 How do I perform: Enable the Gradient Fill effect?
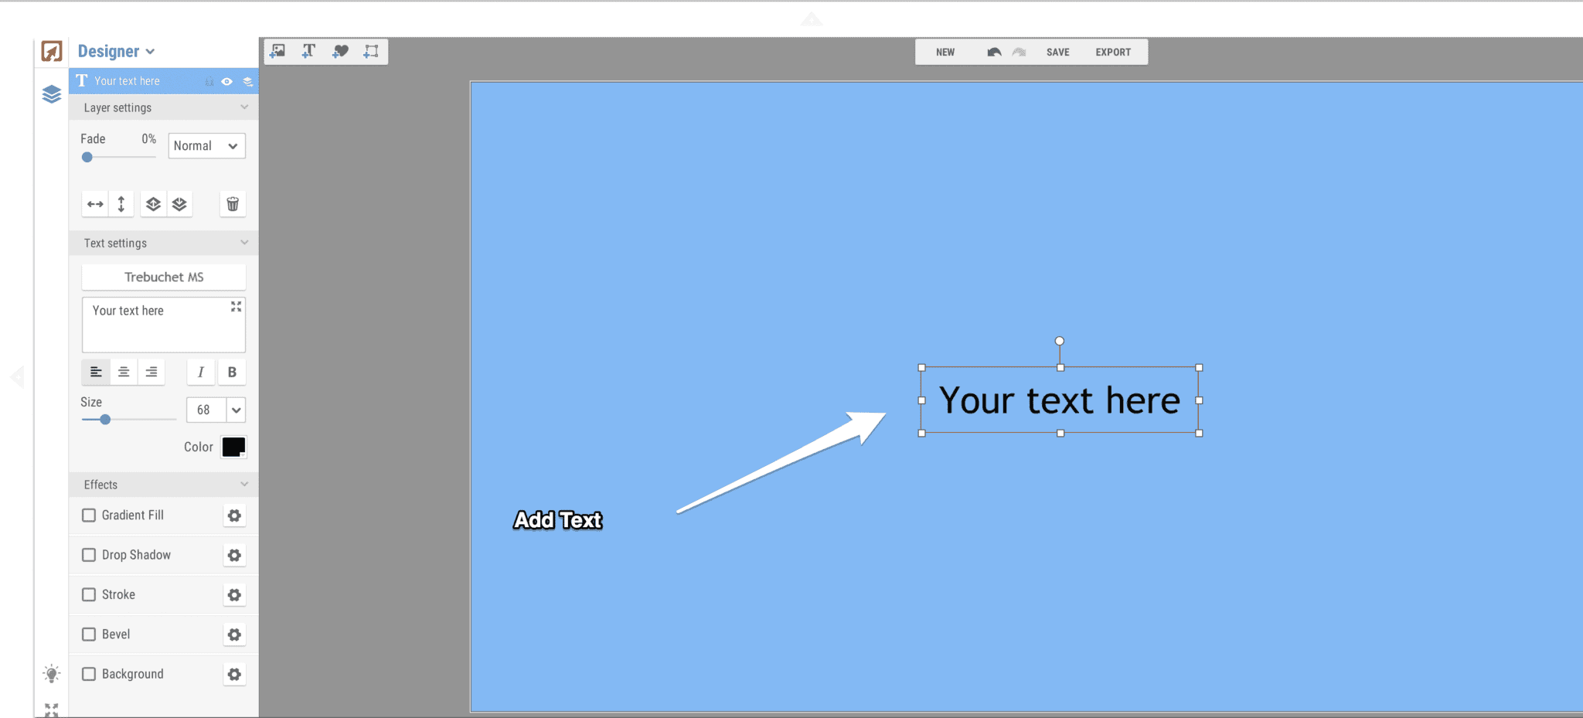coord(89,515)
